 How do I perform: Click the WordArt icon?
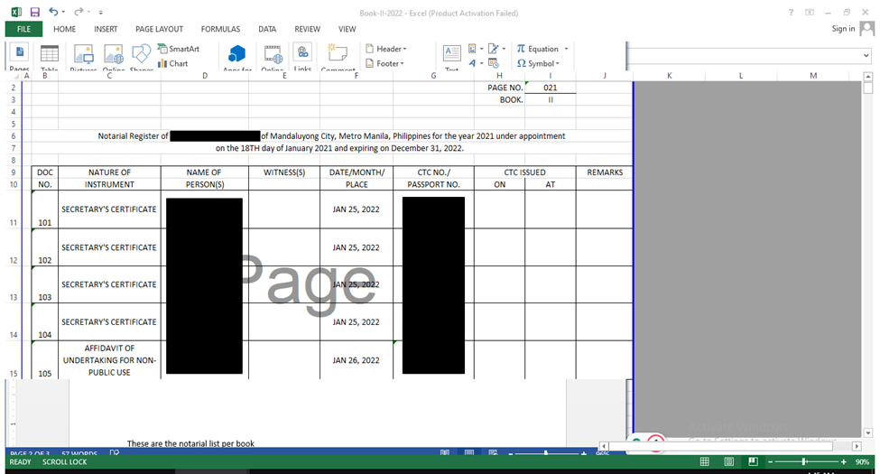tap(473, 63)
